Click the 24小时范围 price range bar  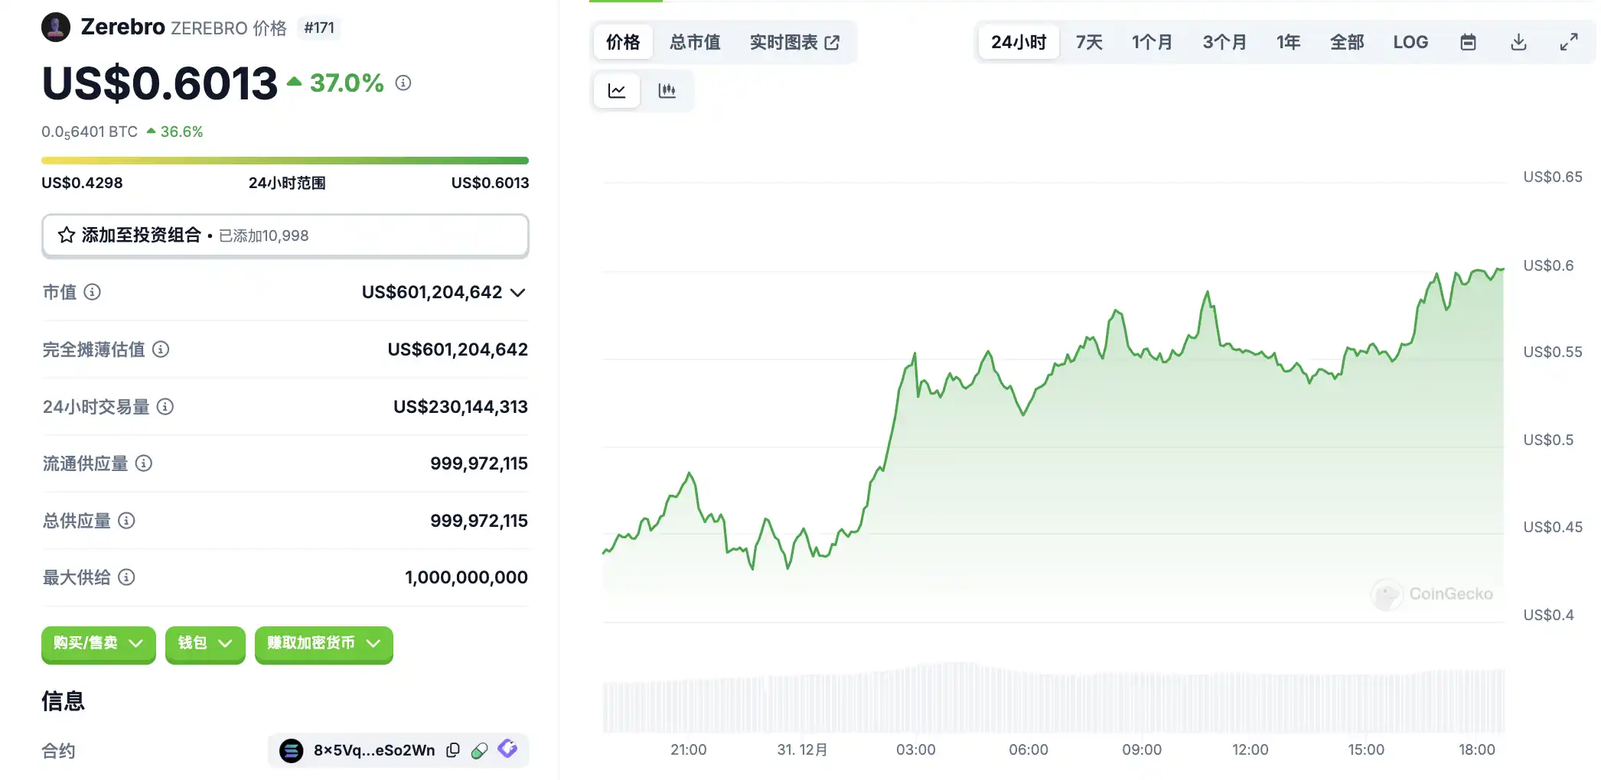285,161
